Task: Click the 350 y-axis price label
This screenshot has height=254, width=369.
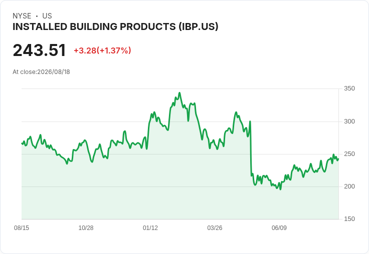Action: click(349, 88)
